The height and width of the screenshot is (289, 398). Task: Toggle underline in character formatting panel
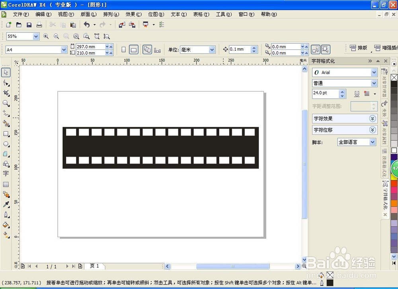357,94
